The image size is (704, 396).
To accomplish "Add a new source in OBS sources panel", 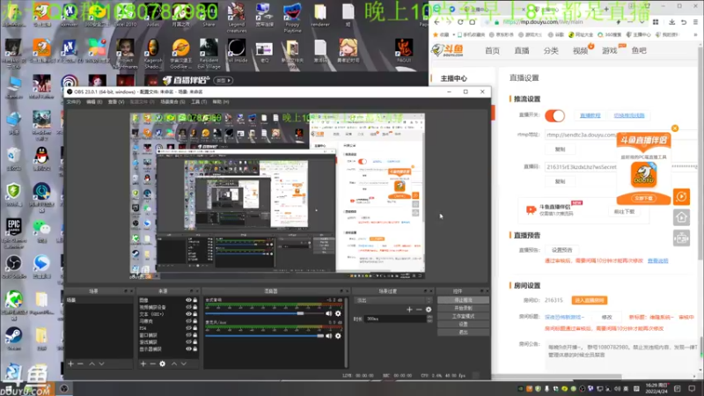I will click(x=143, y=363).
